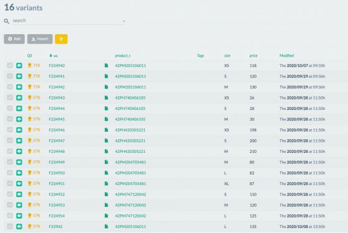348x233 pixels.
Task: Click the search magnifier icon
Action: 6,21
